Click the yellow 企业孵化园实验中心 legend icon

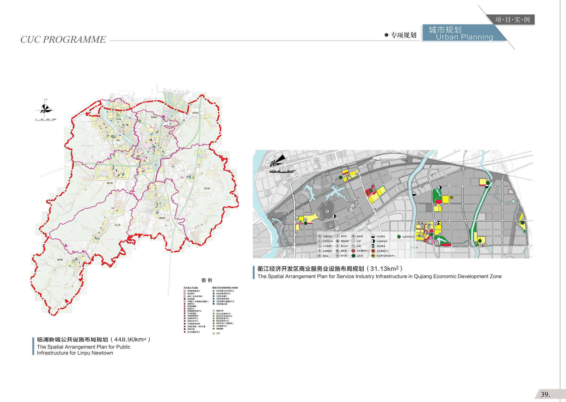point(373,256)
